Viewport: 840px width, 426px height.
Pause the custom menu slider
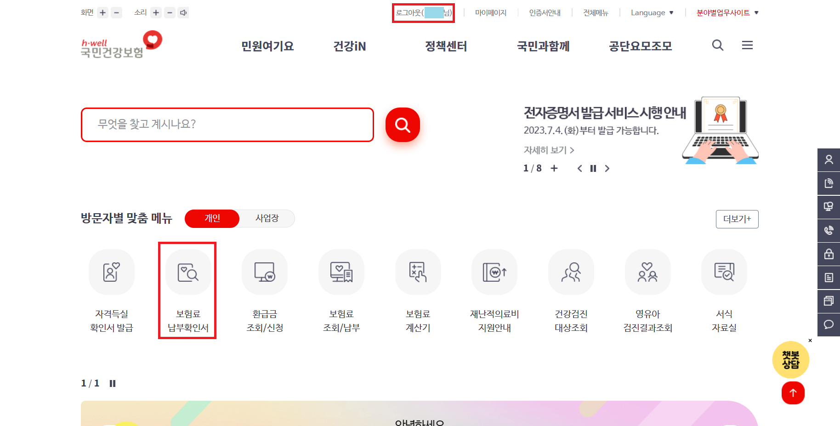(113, 383)
